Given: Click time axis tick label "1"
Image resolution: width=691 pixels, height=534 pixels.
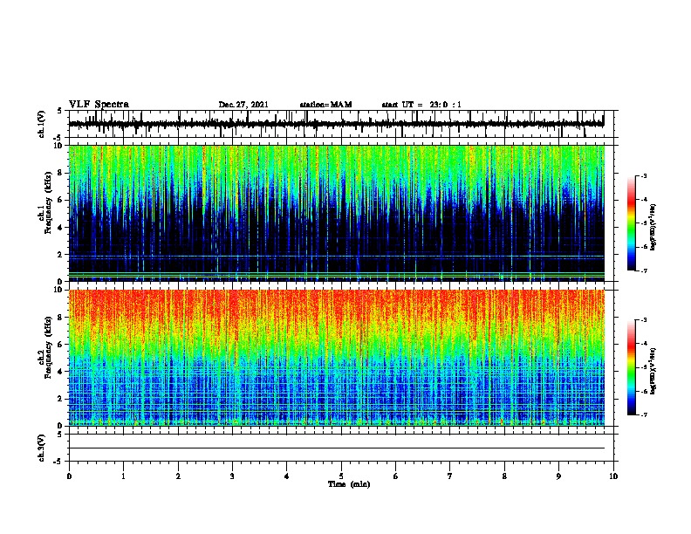Looking at the screenshot, I should (x=123, y=476).
